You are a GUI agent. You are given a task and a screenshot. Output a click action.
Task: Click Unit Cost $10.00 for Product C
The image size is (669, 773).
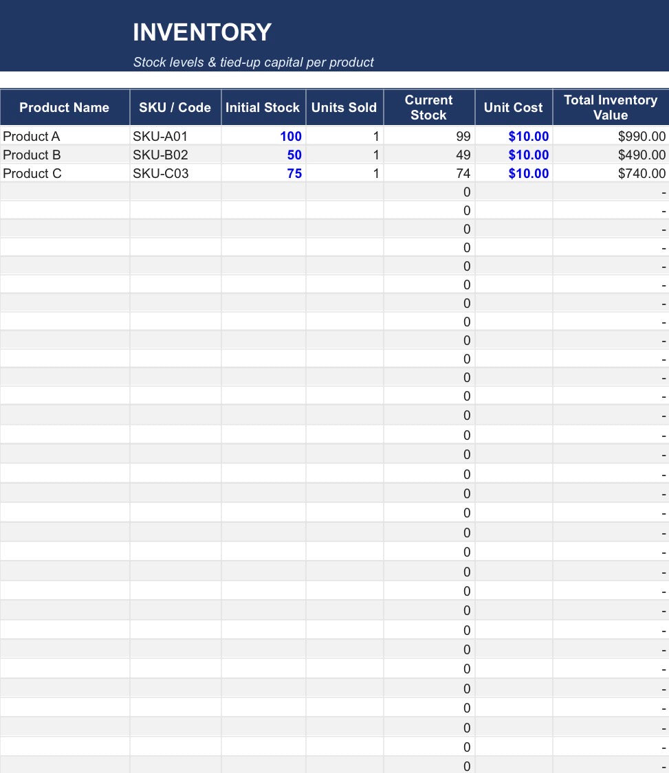pyautogui.click(x=513, y=174)
